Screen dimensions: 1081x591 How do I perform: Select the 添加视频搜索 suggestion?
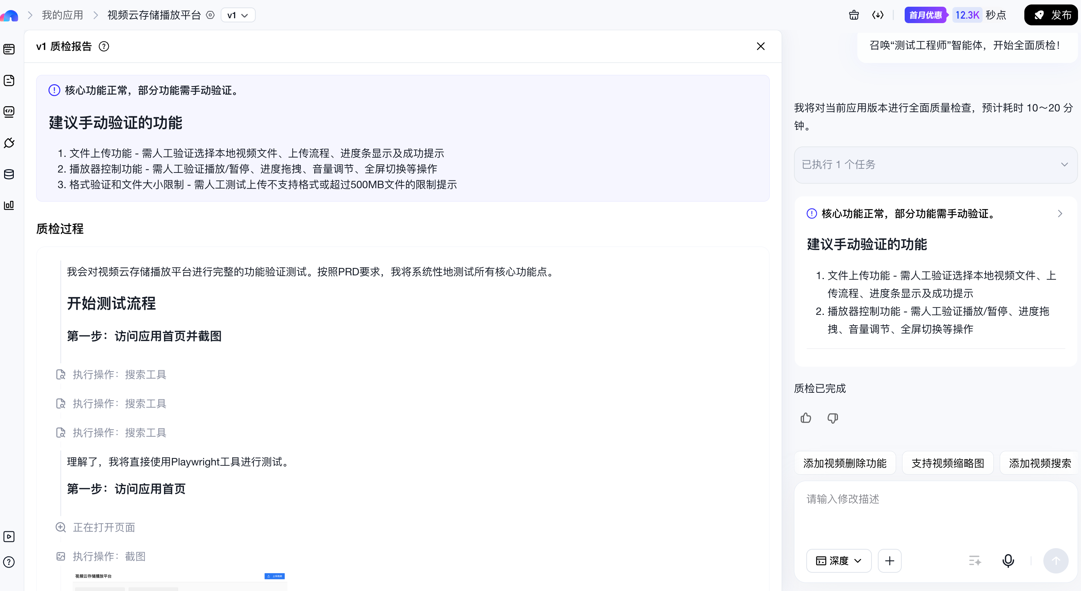click(x=1039, y=463)
